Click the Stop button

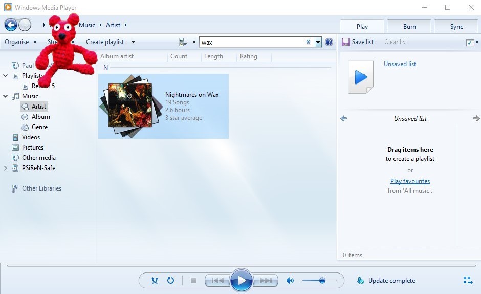[x=193, y=281]
